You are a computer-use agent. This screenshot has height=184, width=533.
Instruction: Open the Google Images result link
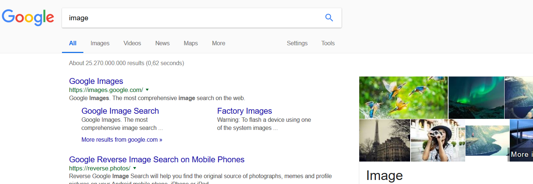point(96,81)
